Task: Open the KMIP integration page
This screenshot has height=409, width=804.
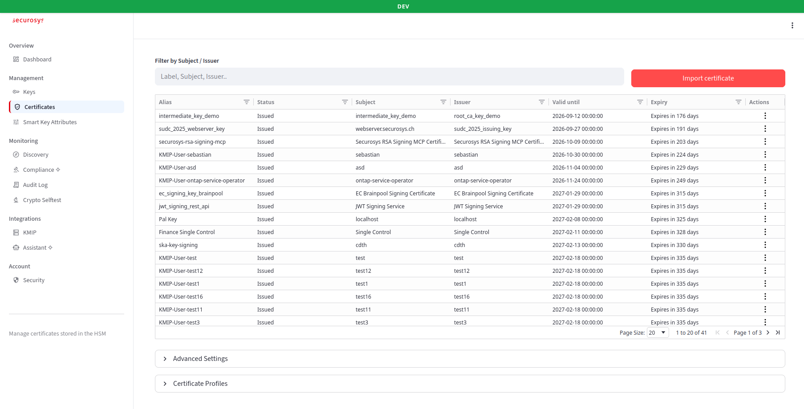Action: pyautogui.click(x=30, y=232)
